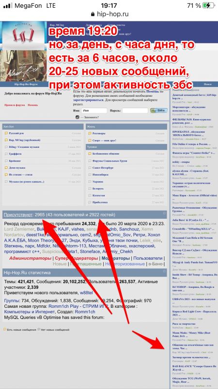Click the Русский рэп forum icon
218x389 pixels.
6,133
